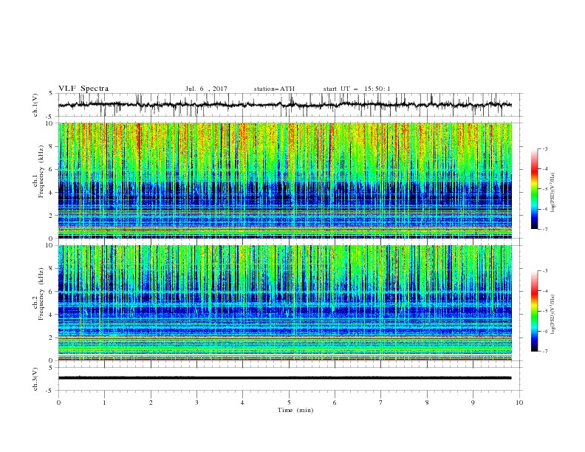Click the ch.1 'Frequency (kHz)' axis label

pyautogui.click(x=41, y=171)
